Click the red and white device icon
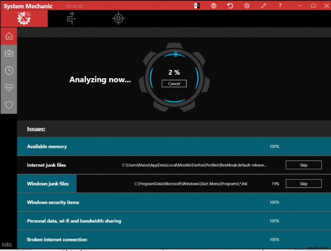This screenshot has width=331, height=251. (x=197, y=6)
